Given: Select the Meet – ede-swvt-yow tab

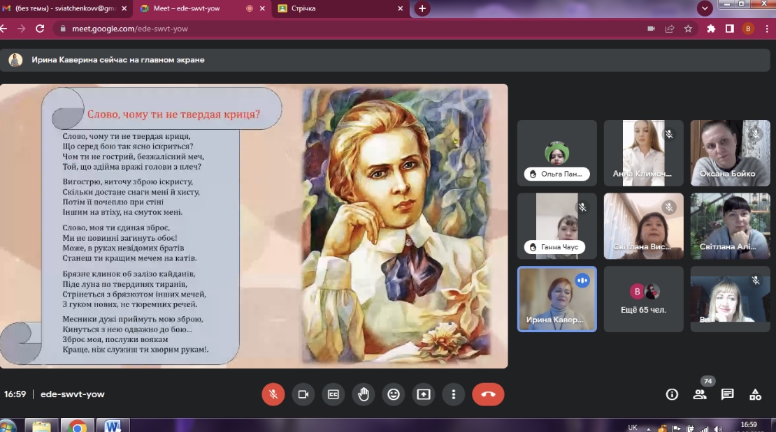Looking at the screenshot, I should tap(202, 8).
